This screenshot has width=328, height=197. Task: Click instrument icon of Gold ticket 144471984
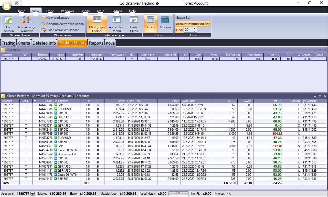click(56, 105)
